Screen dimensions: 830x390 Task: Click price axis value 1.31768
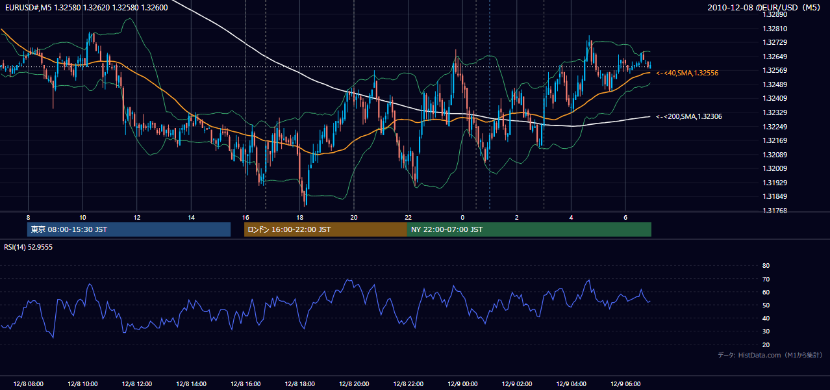[775, 211]
